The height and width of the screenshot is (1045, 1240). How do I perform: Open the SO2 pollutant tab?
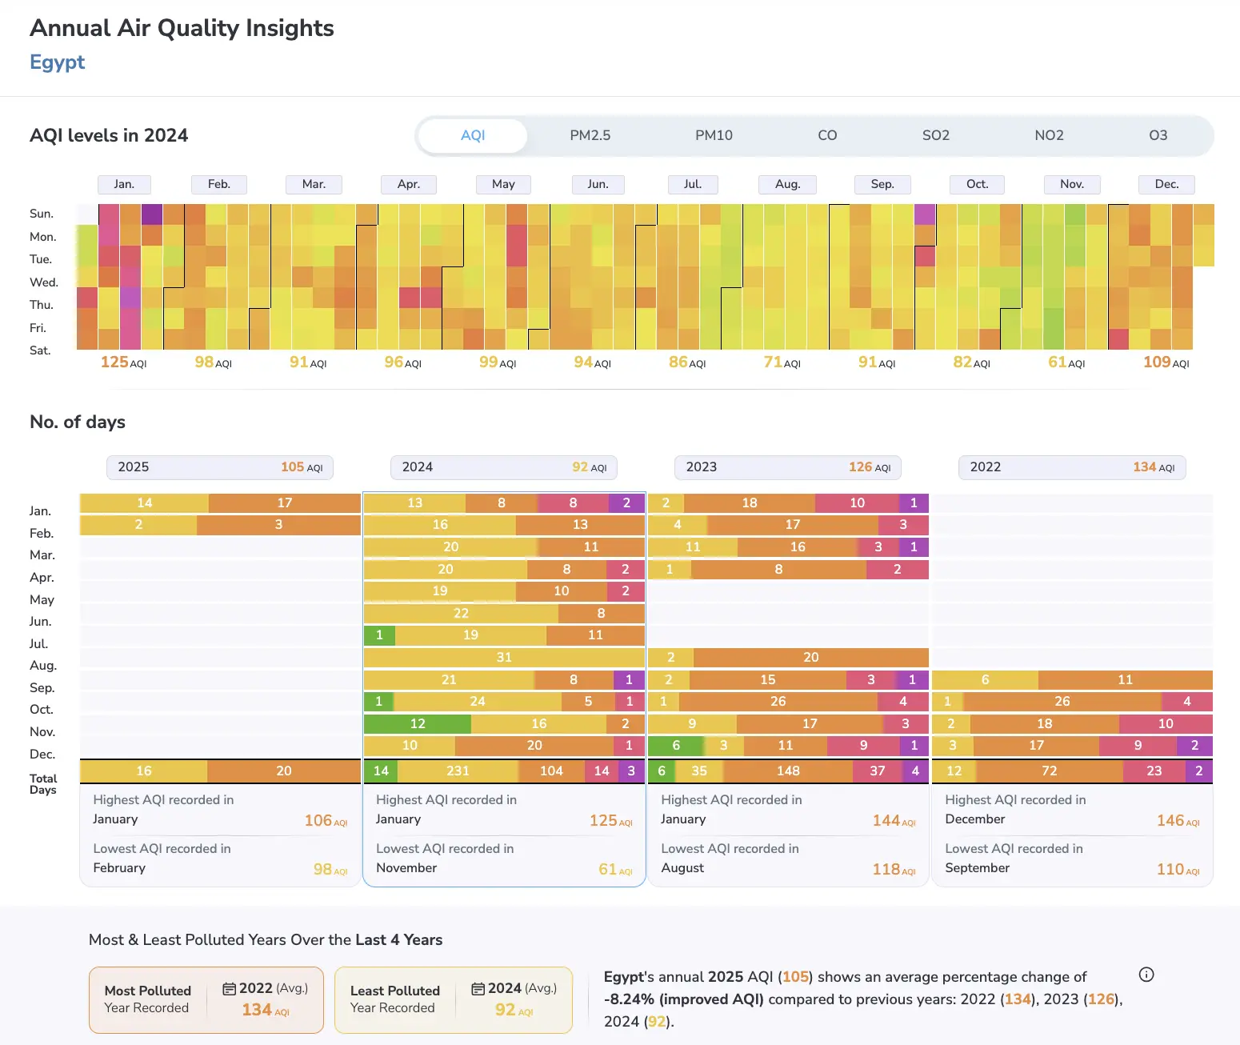click(936, 135)
